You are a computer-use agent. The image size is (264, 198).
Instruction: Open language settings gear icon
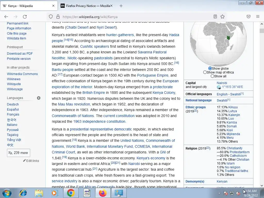(39, 98)
